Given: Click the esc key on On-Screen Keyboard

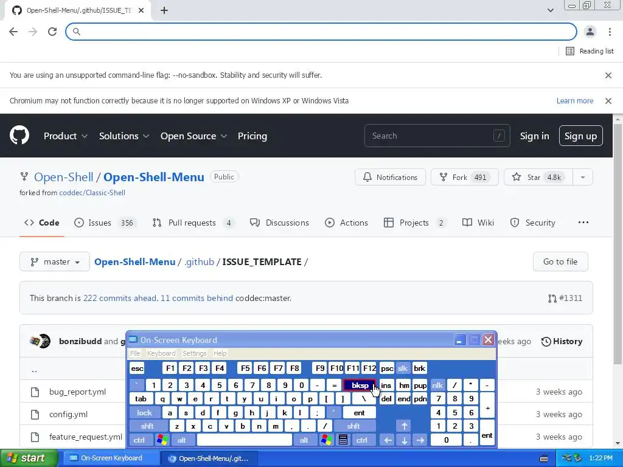Looking at the screenshot, I should (x=137, y=368).
